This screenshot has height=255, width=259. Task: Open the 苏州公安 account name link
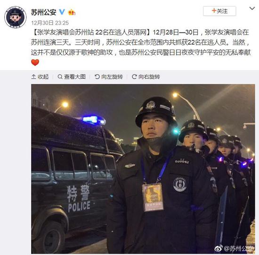pos(44,12)
